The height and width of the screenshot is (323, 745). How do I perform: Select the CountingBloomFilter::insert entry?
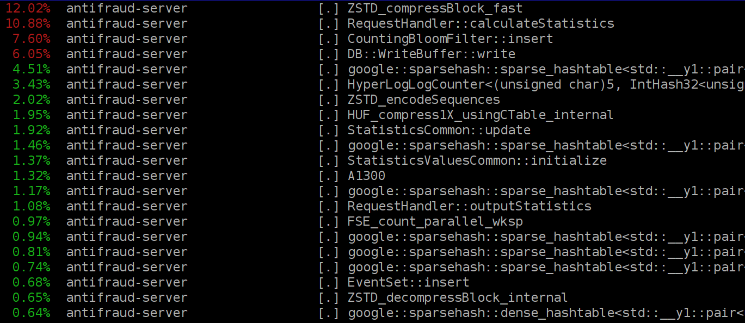(x=450, y=39)
